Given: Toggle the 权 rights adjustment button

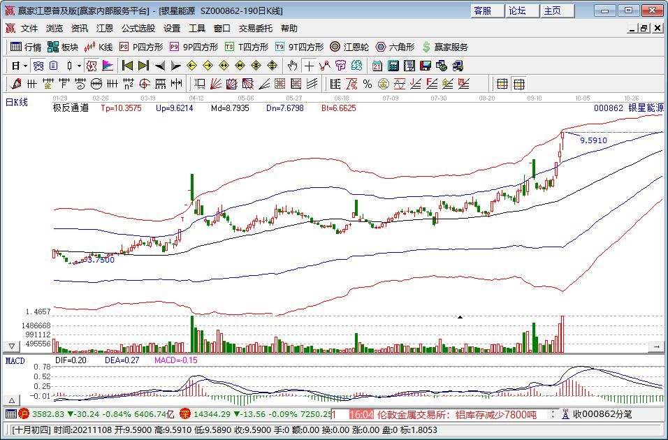Looking at the screenshot, I should click(91, 66).
